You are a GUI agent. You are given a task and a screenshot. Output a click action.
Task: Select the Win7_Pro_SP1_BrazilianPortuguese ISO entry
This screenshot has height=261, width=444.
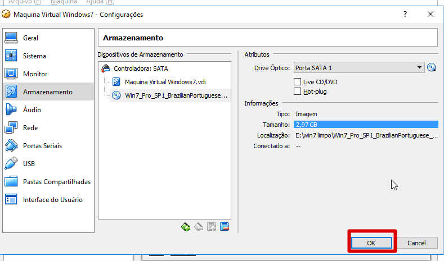pos(170,95)
